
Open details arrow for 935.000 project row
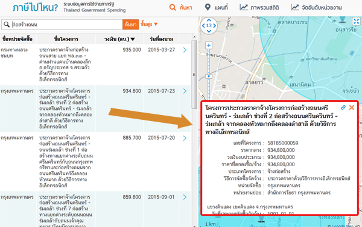[185, 50]
